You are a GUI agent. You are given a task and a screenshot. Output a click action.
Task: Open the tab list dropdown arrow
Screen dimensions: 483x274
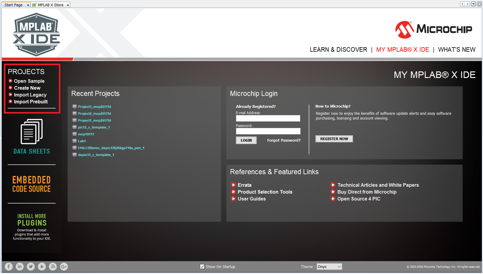tap(473, 4)
